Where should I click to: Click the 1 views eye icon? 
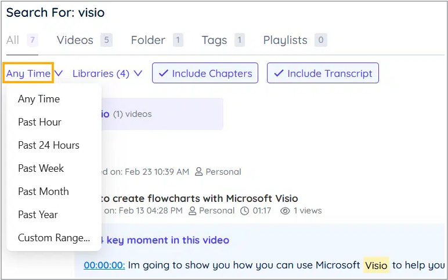tap(285, 211)
